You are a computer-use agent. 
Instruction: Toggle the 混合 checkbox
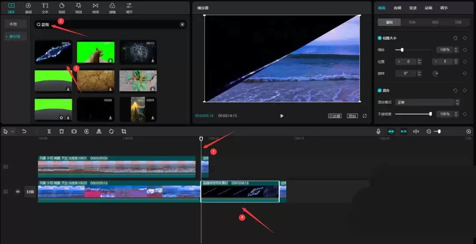click(380, 90)
